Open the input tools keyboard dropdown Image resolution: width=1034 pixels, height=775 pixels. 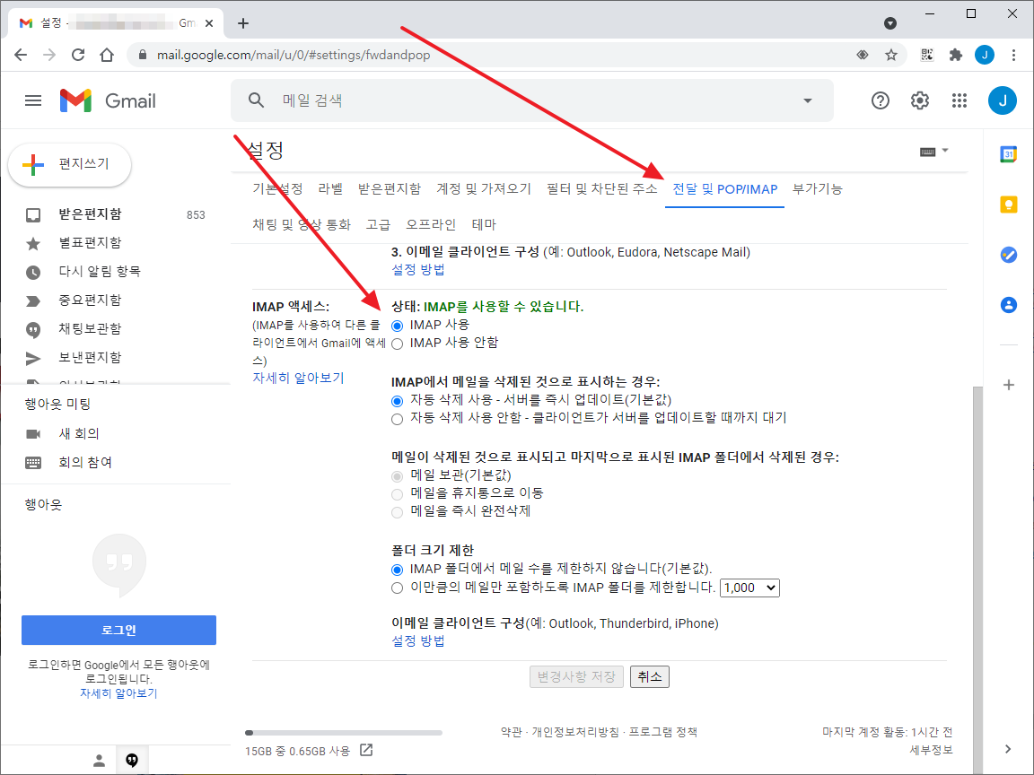coord(933,152)
